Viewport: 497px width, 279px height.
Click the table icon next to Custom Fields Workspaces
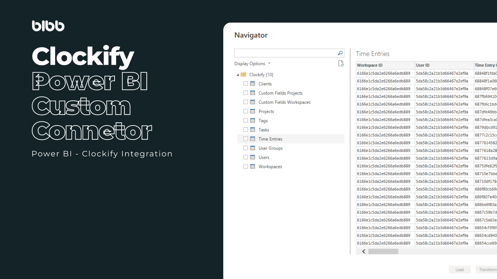coord(252,102)
